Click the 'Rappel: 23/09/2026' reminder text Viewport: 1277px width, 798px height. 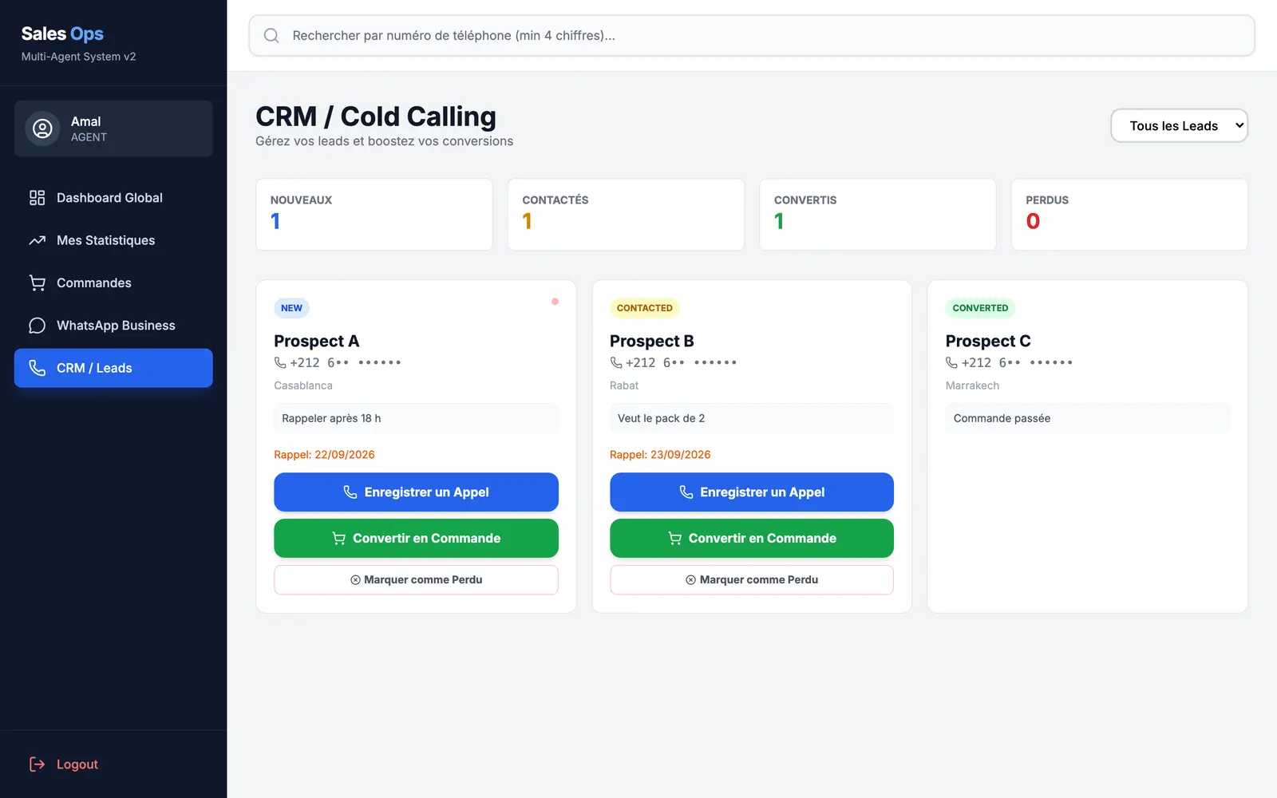coord(660,455)
